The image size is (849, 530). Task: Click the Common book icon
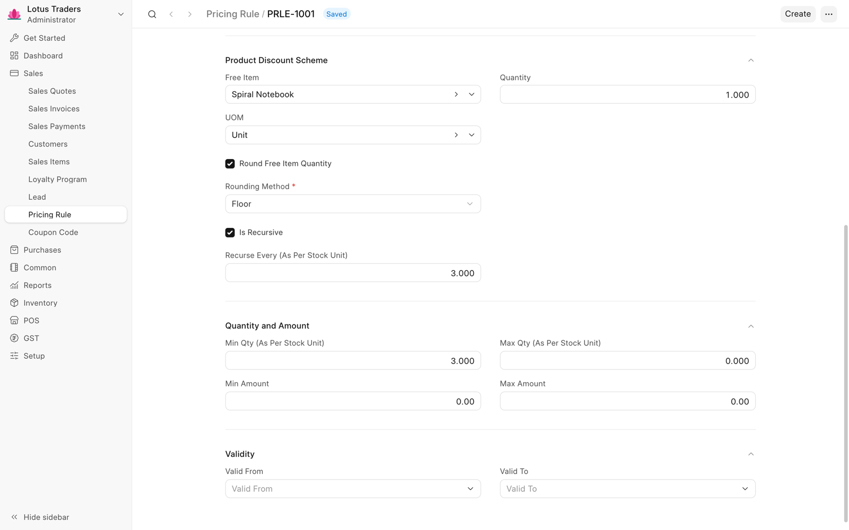point(14,268)
